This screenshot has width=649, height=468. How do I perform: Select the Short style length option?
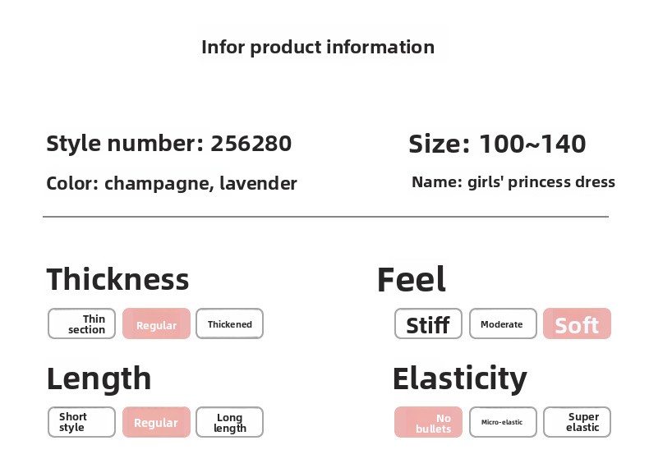pos(81,422)
